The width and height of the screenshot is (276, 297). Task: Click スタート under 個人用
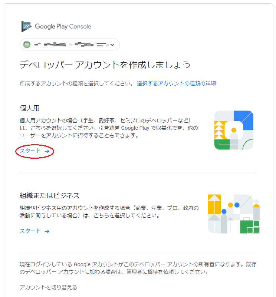pos(34,151)
